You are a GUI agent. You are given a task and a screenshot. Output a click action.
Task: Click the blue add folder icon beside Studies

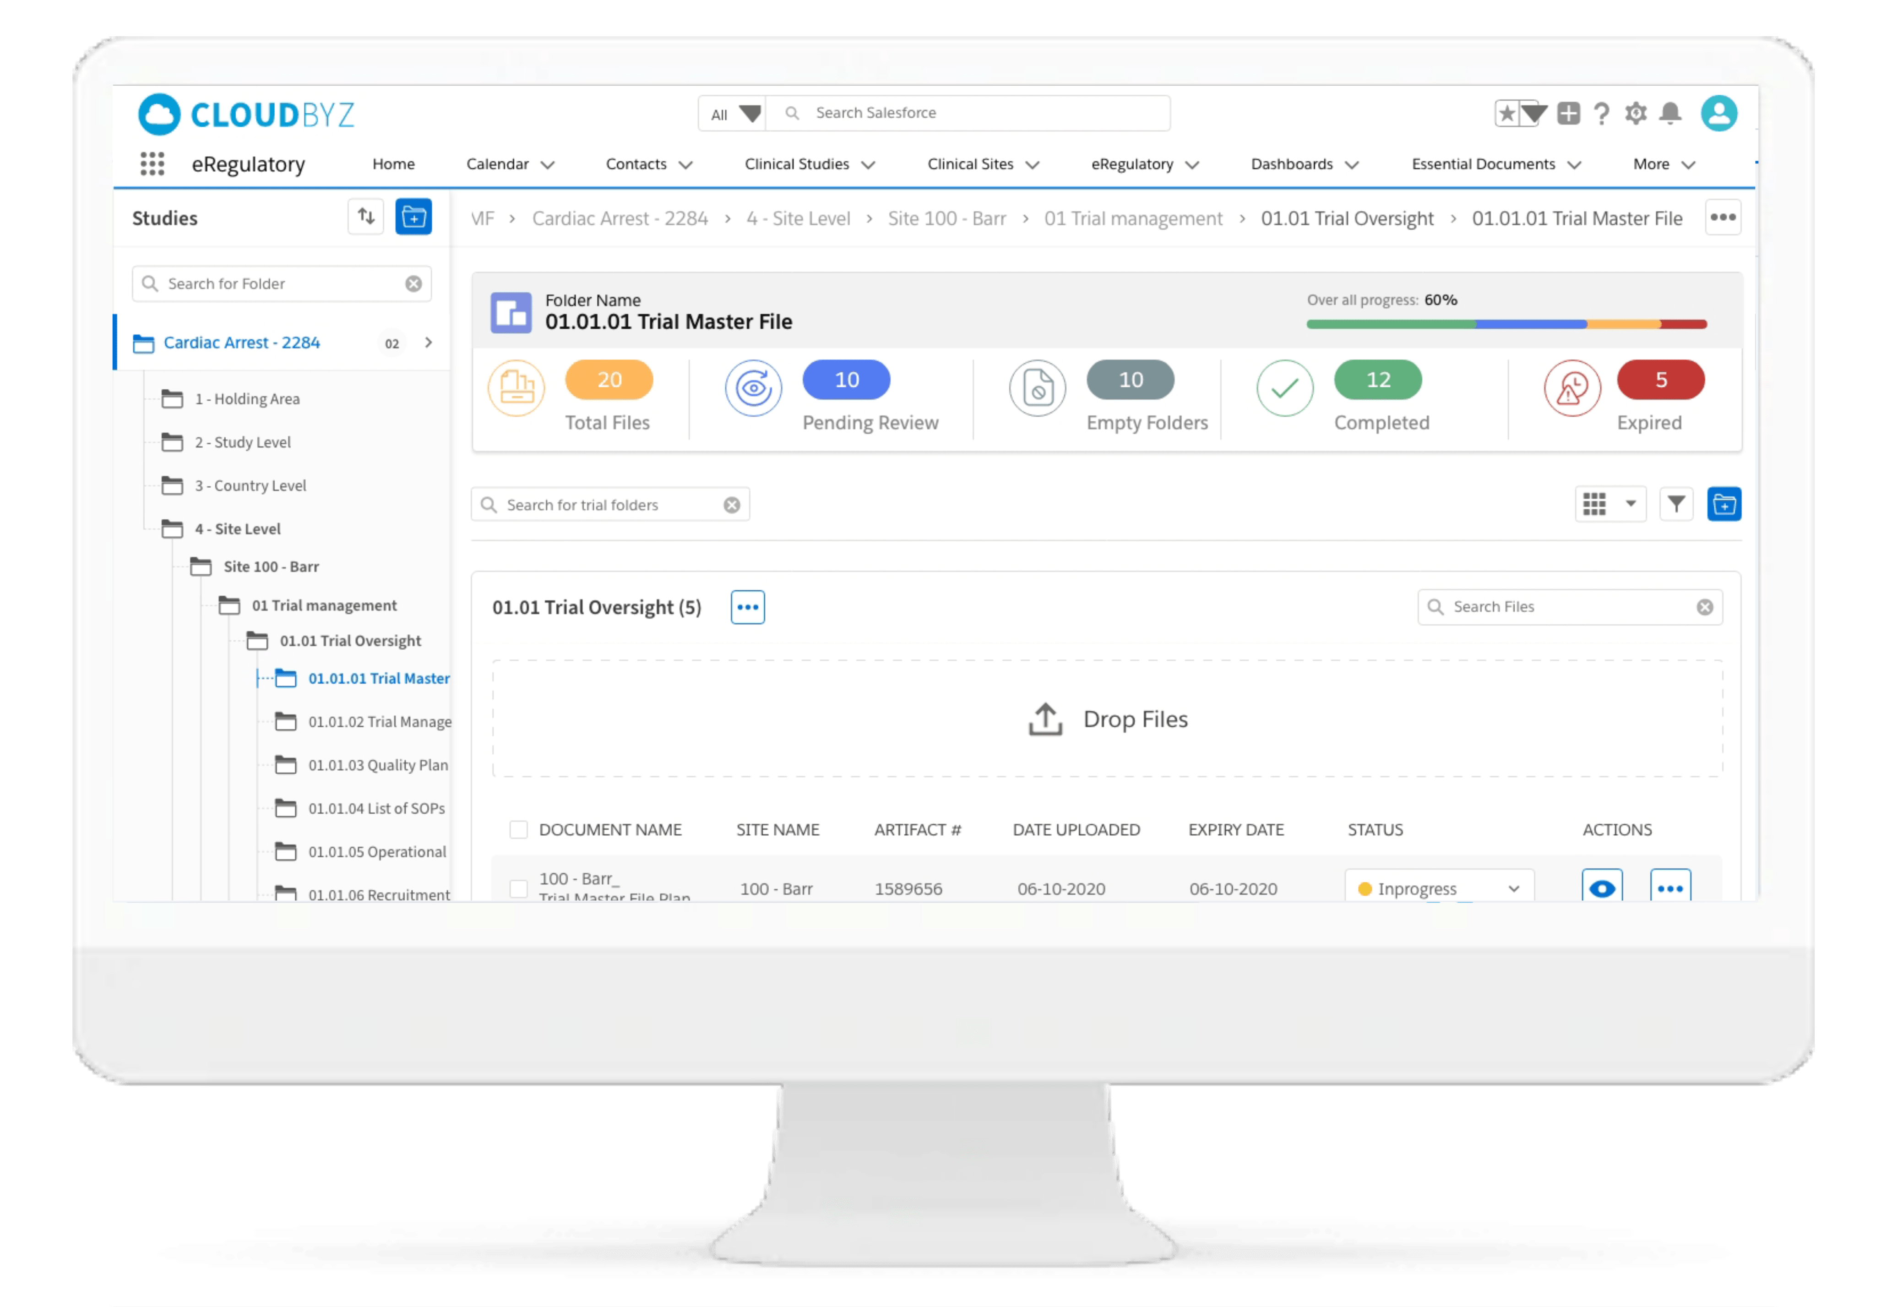coord(413,217)
